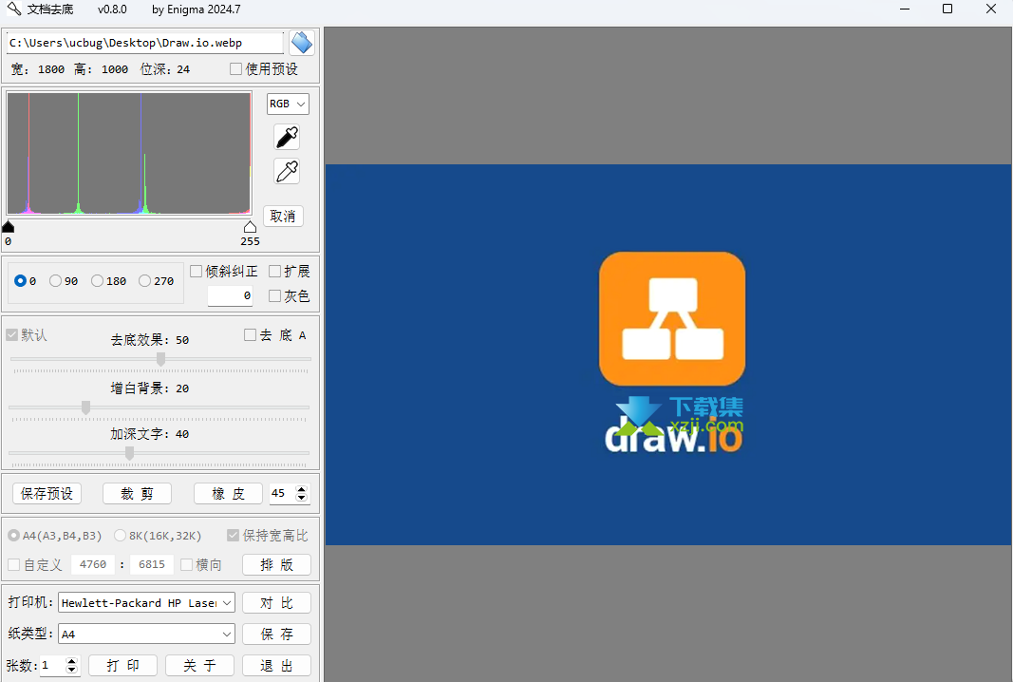1013x682 pixels.
Task: Click the 排版 layout button
Action: (x=276, y=565)
